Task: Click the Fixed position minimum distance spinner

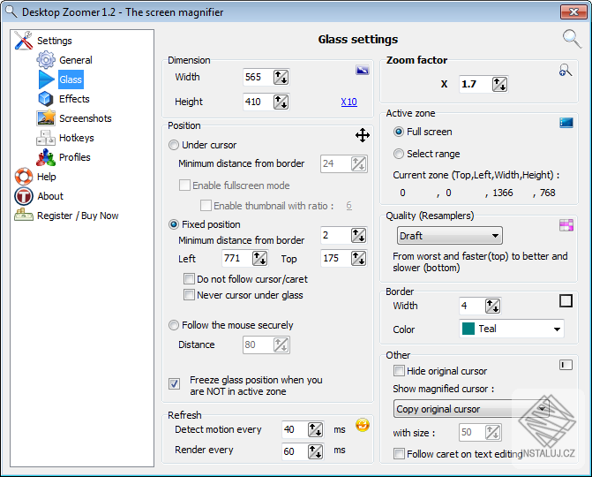Action: pyautogui.click(x=358, y=236)
